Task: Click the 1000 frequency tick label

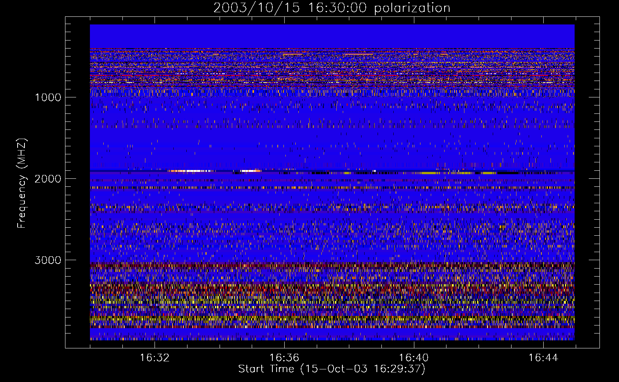Action: tap(48, 97)
